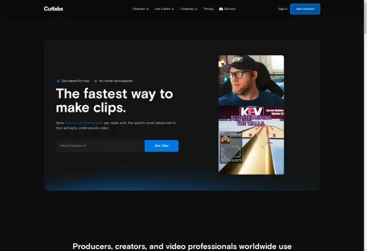The height and width of the screenshot is (251, 367).
Task: Click the orange avatar in the gameplay overlay
Action: (x=226, y=140)
